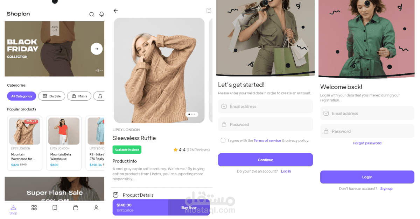Viewport: 420px width, 219px height.
Task: Select the categories grid icon in bottom bar
Action: pos(34,207)
